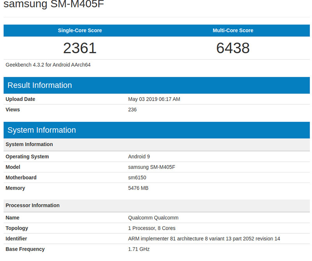Click the motherboard value sm6150
The image size is (312, 261).
(x=137, y=178)
